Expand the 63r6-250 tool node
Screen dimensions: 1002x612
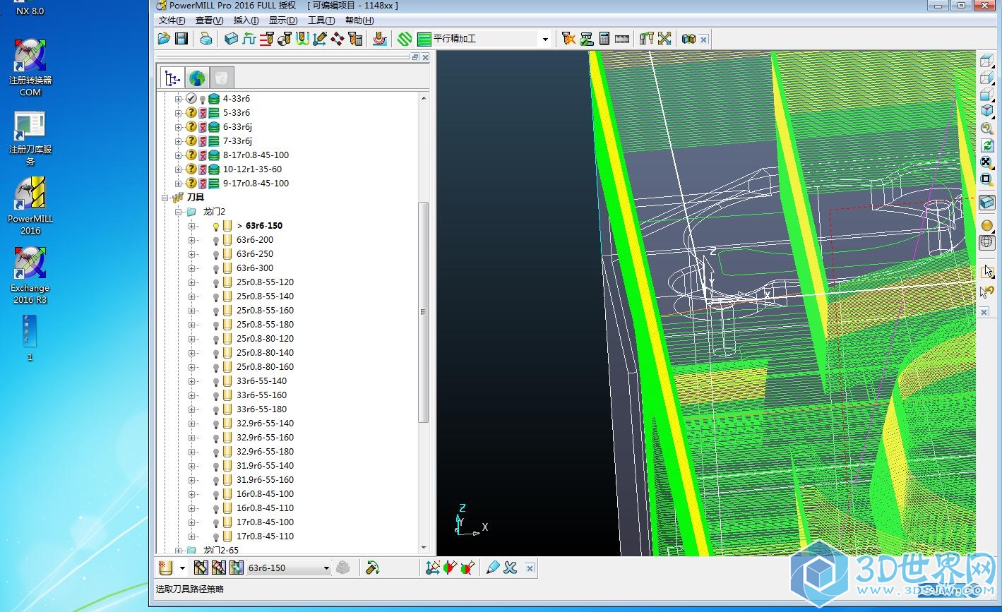(x=192, y=254)
